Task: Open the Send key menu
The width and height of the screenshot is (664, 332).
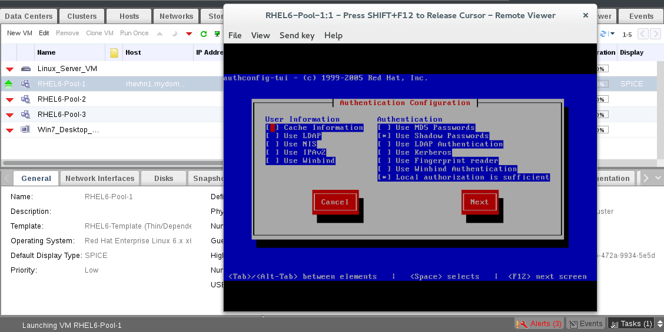Action: [297, 35]
